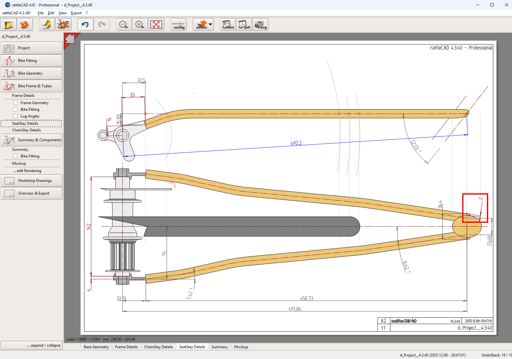Save project with the floppy disk icon
512x359 pixels.
coord(25,25)
